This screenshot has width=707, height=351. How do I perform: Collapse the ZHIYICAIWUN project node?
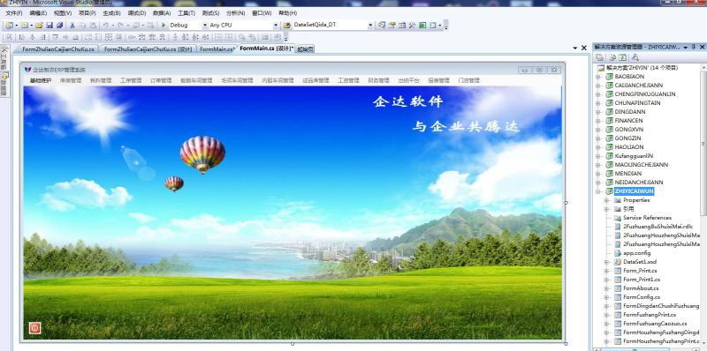click(598, 191)
